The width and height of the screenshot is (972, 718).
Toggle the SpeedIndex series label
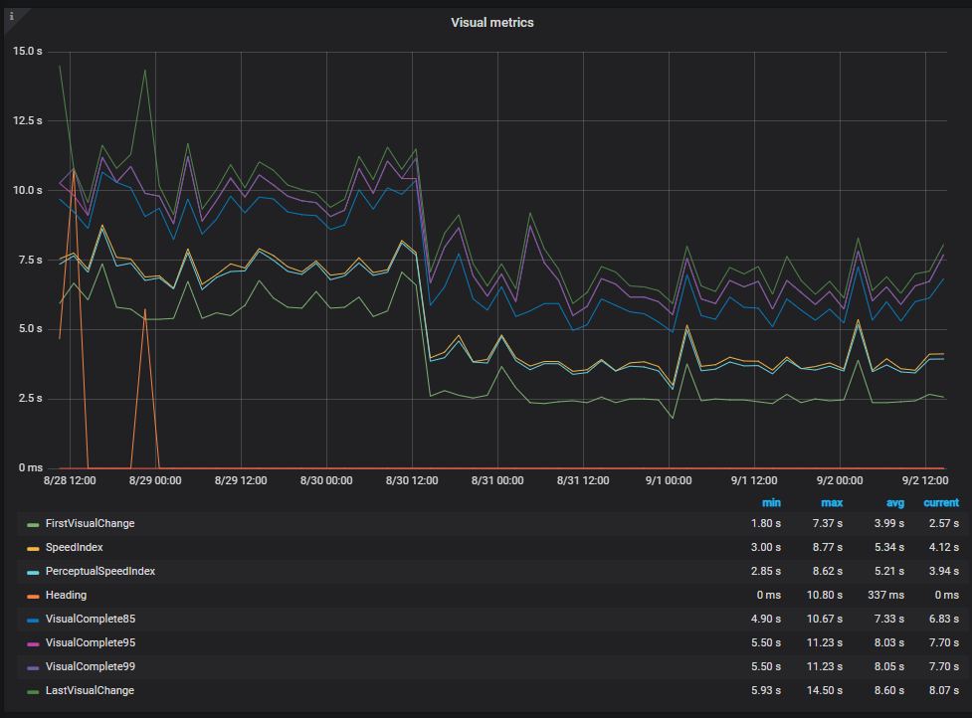tap(75, 548)
